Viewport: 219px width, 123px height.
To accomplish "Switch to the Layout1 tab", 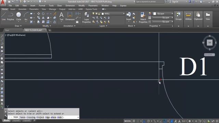I will tap(16, 120).
